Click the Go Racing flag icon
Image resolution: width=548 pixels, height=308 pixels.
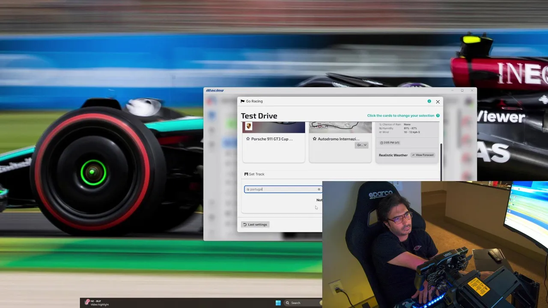tap(243, 101)
